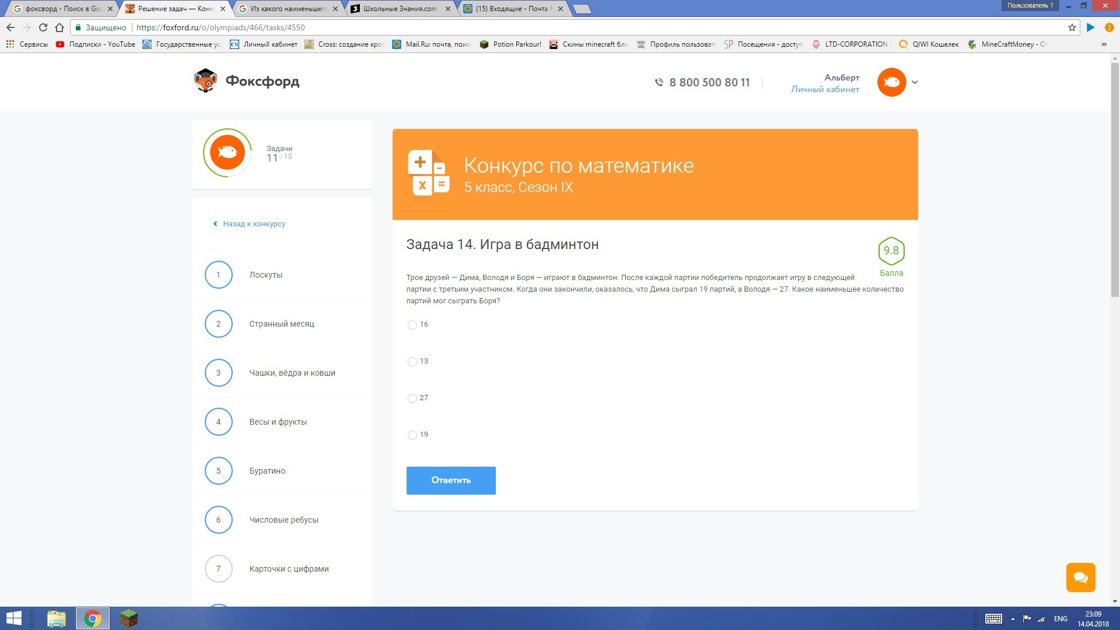Click Назад к конкурсу link
The width and height of the screenshot is (1120, 630).
pos(250,224)
